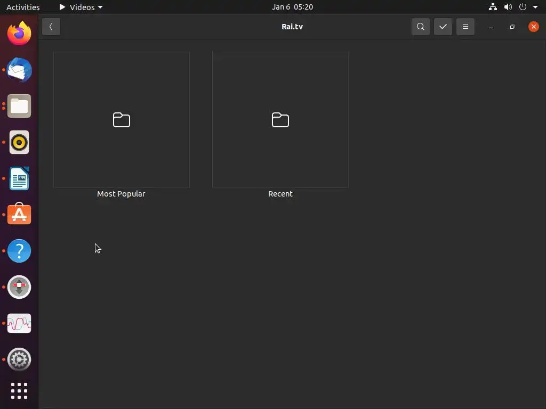
Task: Minimize the Videos window
Action: point(491,27)
